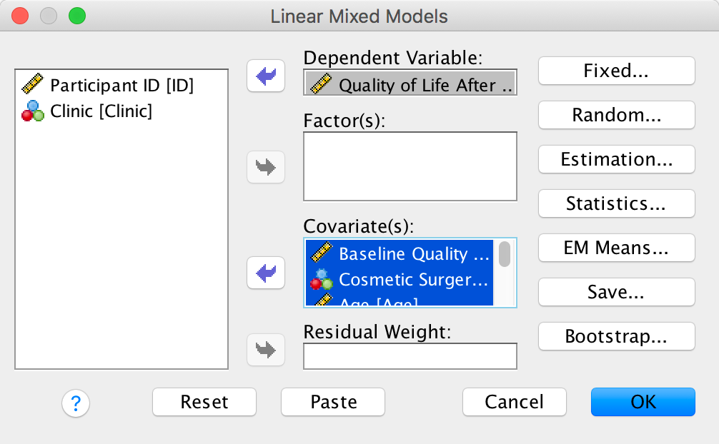Screen dimensions: 719x444
Task: Click inside the Residual Weight field
Action: coord(410,356)
